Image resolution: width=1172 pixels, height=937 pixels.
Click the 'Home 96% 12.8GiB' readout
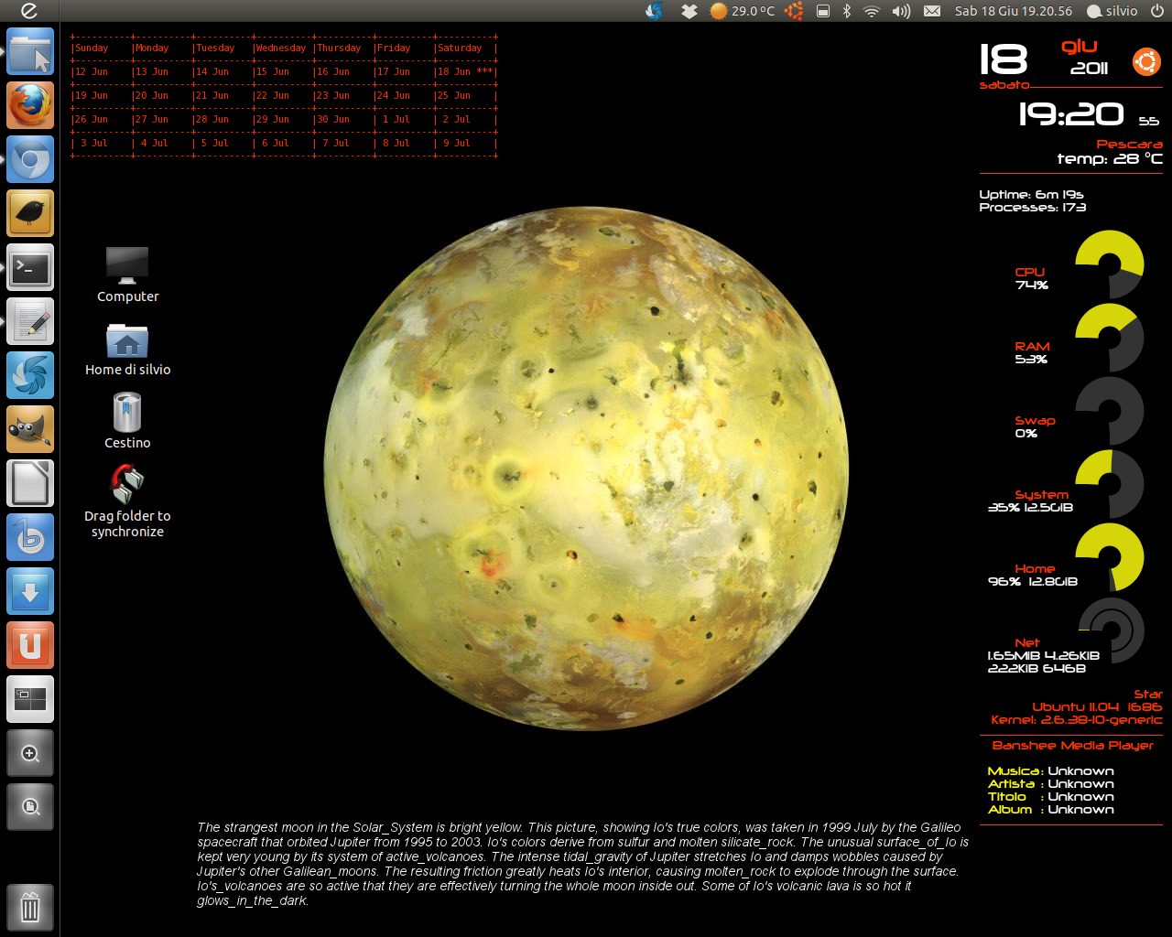pos(1033,576)
